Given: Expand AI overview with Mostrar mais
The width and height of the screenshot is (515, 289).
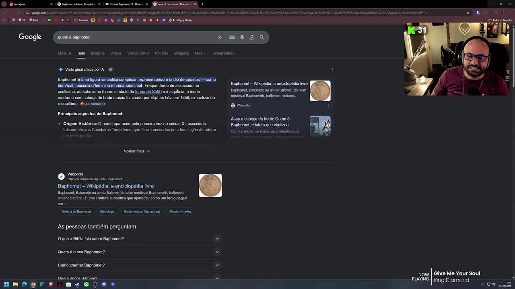Looking at the screenshot, I should [137, 151].
